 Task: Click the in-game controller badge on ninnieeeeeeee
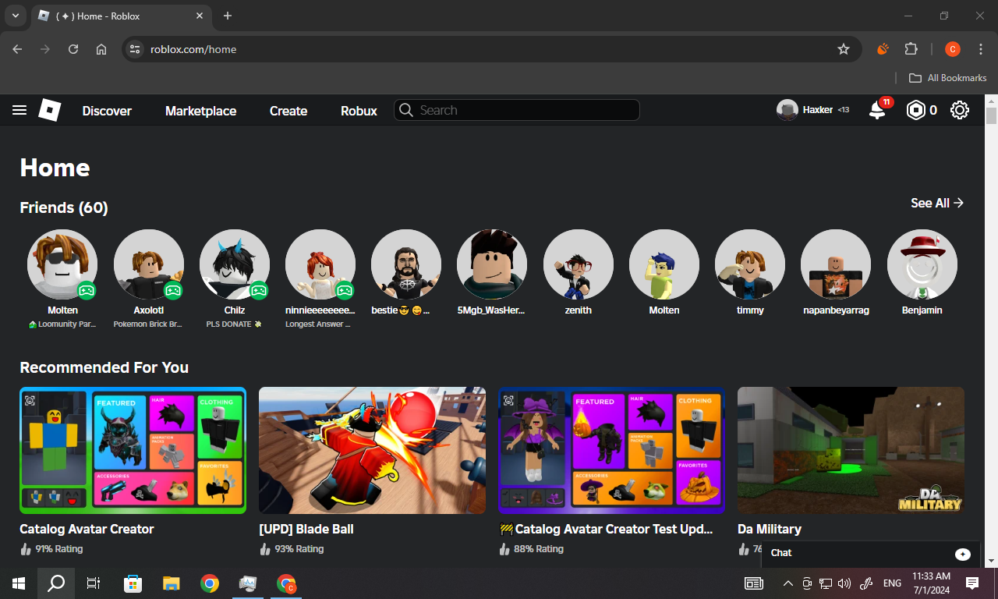pyautogui.click(x=344, y=290)
